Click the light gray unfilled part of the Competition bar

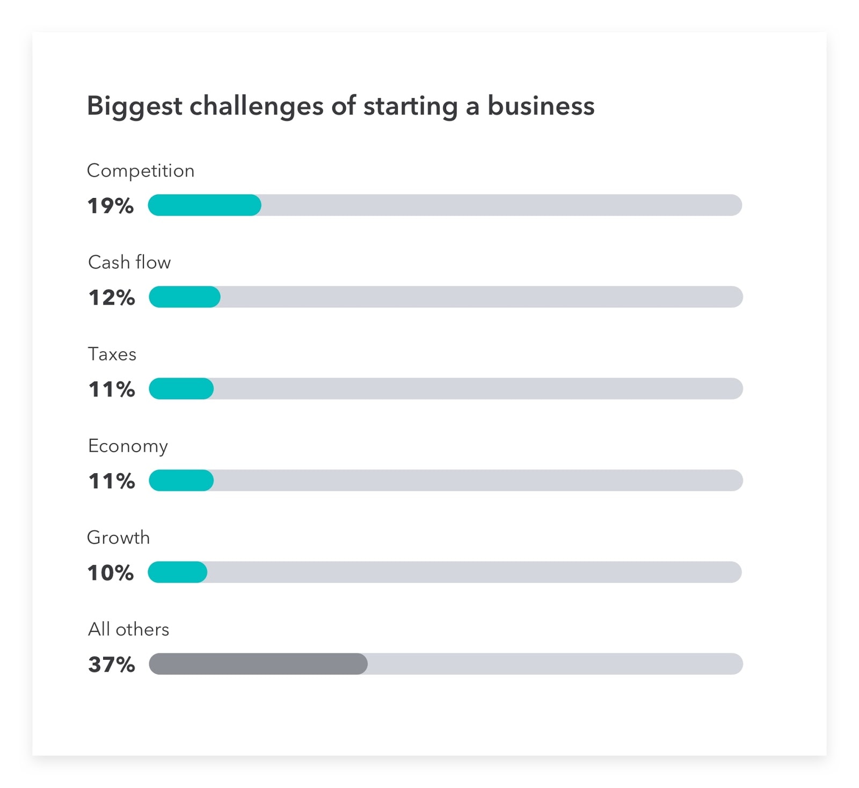click(499, 205)
